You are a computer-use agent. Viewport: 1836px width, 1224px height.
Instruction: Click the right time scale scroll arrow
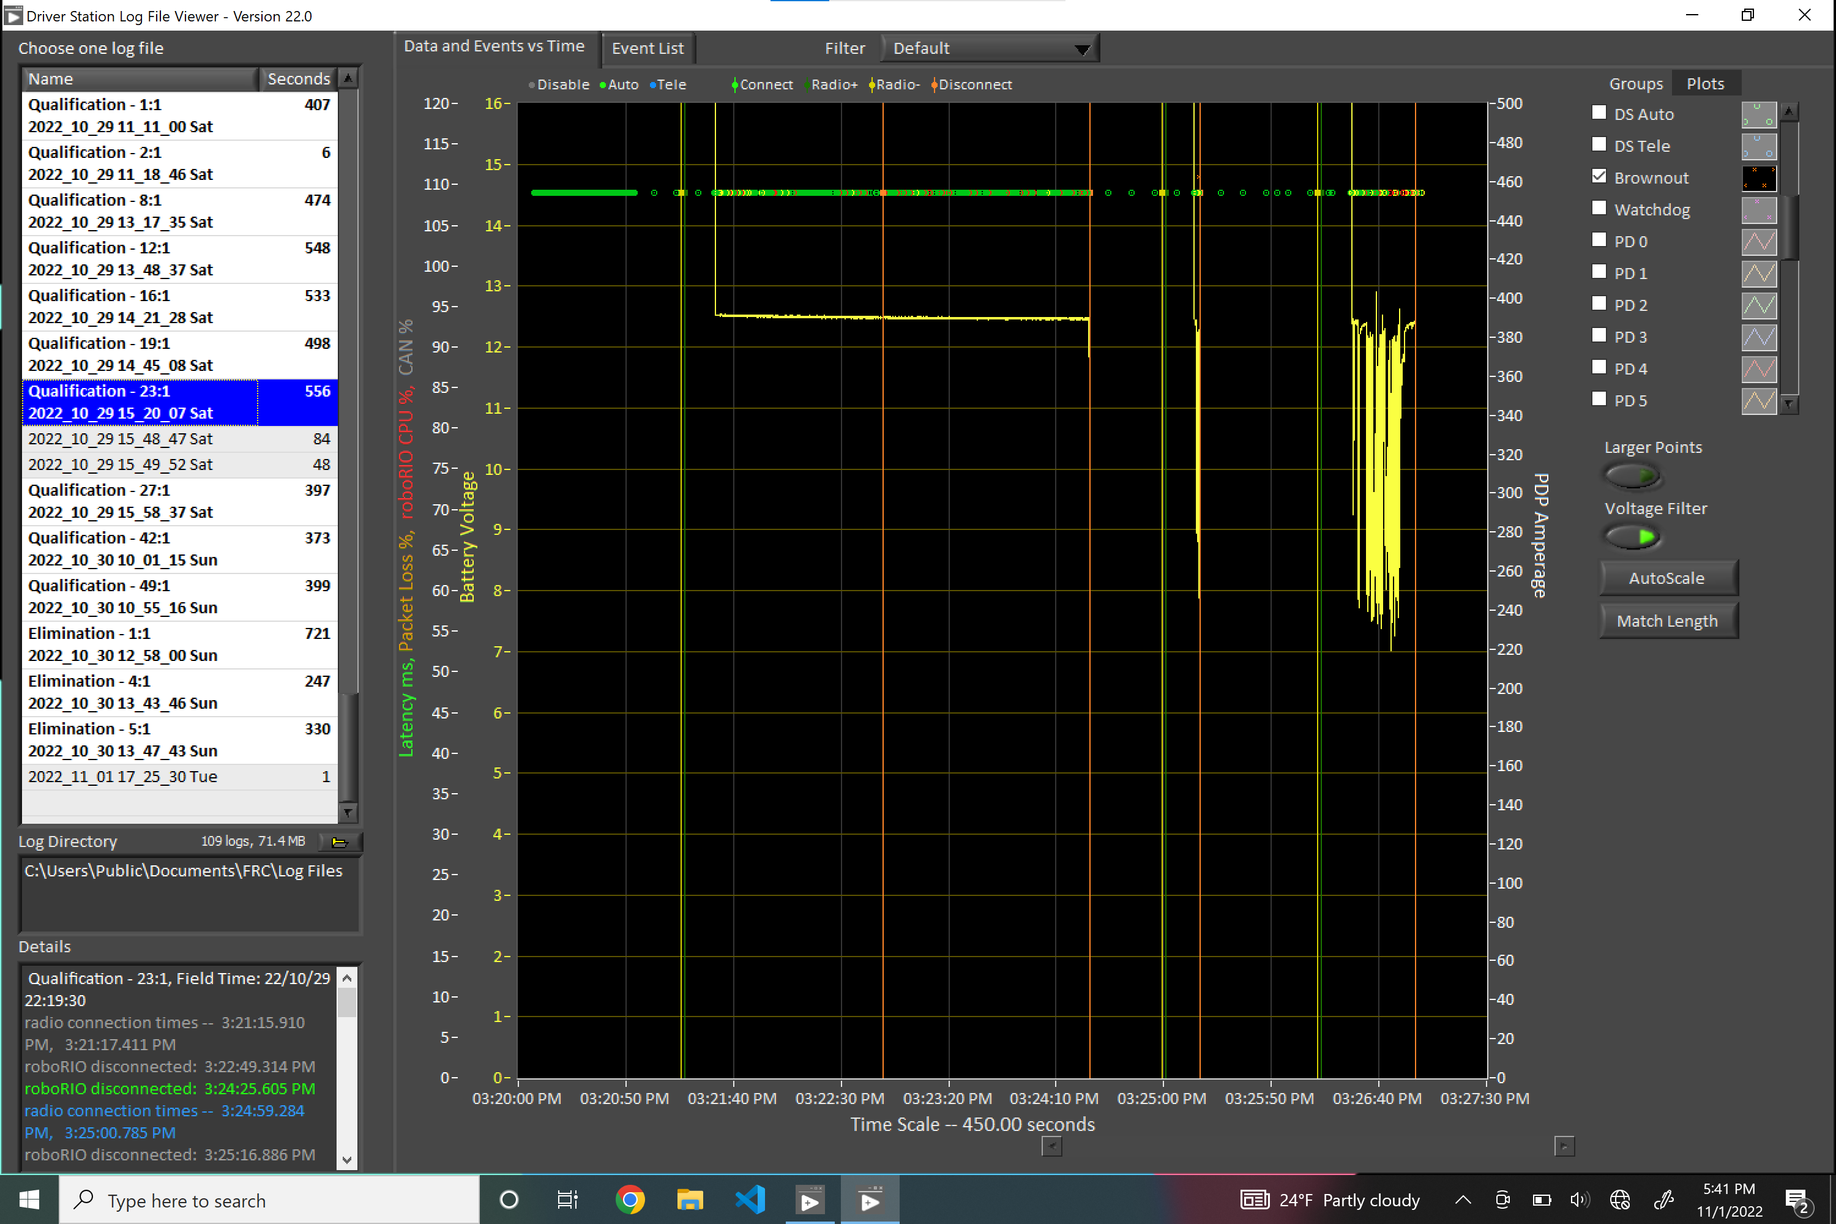click(x=1564, y=1147)
